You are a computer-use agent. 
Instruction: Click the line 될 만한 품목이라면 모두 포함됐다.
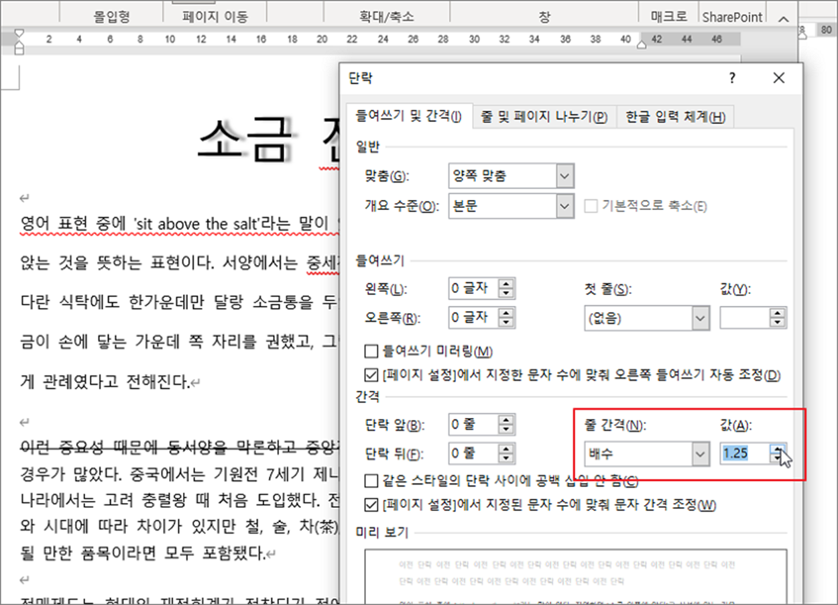(x=143, y=554)
